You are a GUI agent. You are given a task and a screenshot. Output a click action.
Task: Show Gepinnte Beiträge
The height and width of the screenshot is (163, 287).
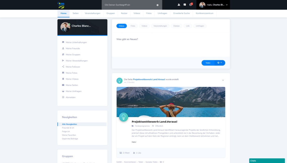(x=70, y=139)
